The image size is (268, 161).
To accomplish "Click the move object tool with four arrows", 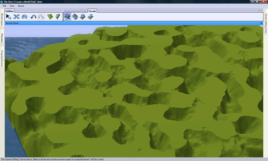I will click(x=16, y=17).
